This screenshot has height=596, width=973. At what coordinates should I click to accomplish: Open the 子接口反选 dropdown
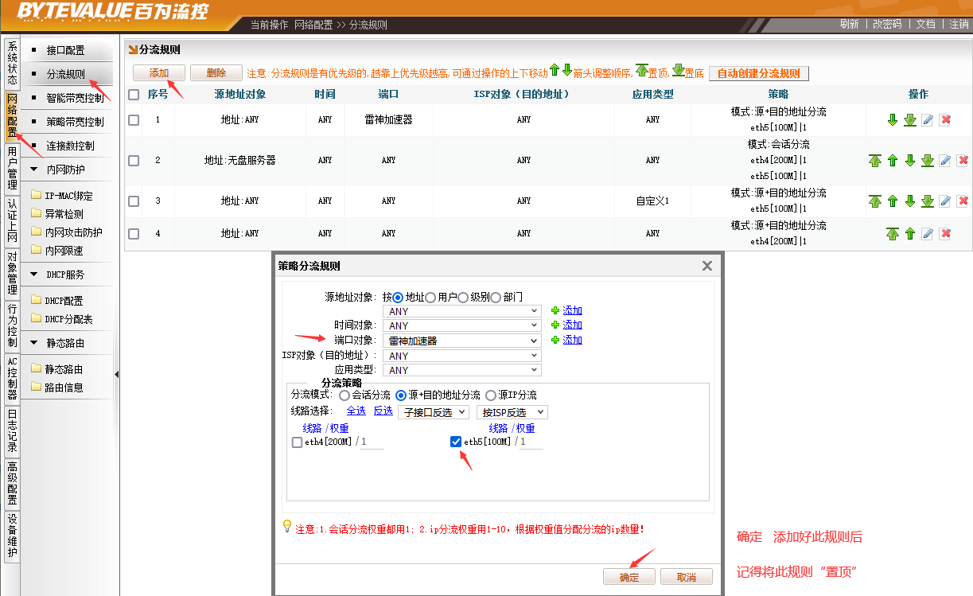pyautogui.click(x=434, y=412)
